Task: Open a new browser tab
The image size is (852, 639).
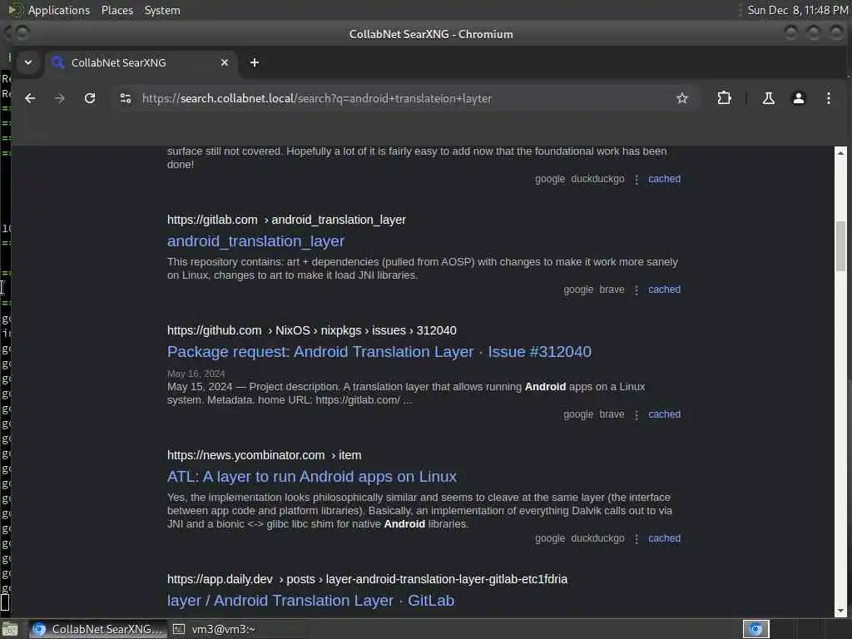Action: click(255, 62)
